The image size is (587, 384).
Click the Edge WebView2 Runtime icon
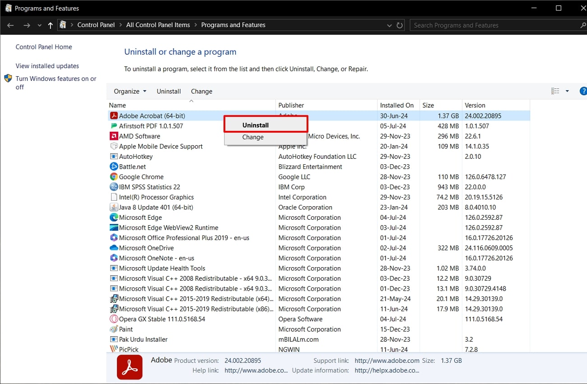[x=114, y=227]
